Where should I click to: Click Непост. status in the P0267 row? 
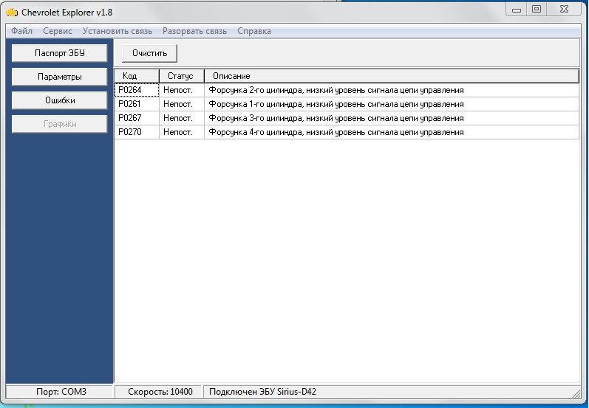(x=182, y=118)
